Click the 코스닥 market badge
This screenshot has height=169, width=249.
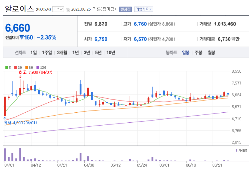58,9
